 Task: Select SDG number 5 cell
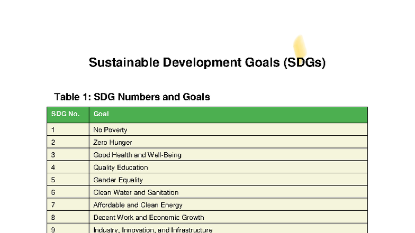68,180
